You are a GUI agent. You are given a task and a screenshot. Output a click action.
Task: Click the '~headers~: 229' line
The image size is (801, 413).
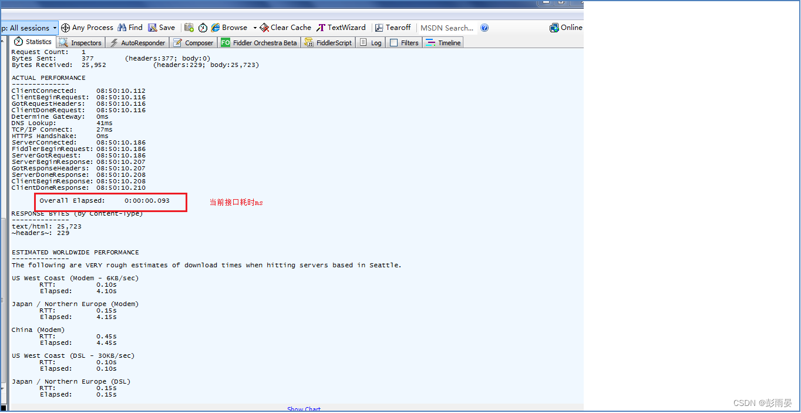(x=41, y=233)
